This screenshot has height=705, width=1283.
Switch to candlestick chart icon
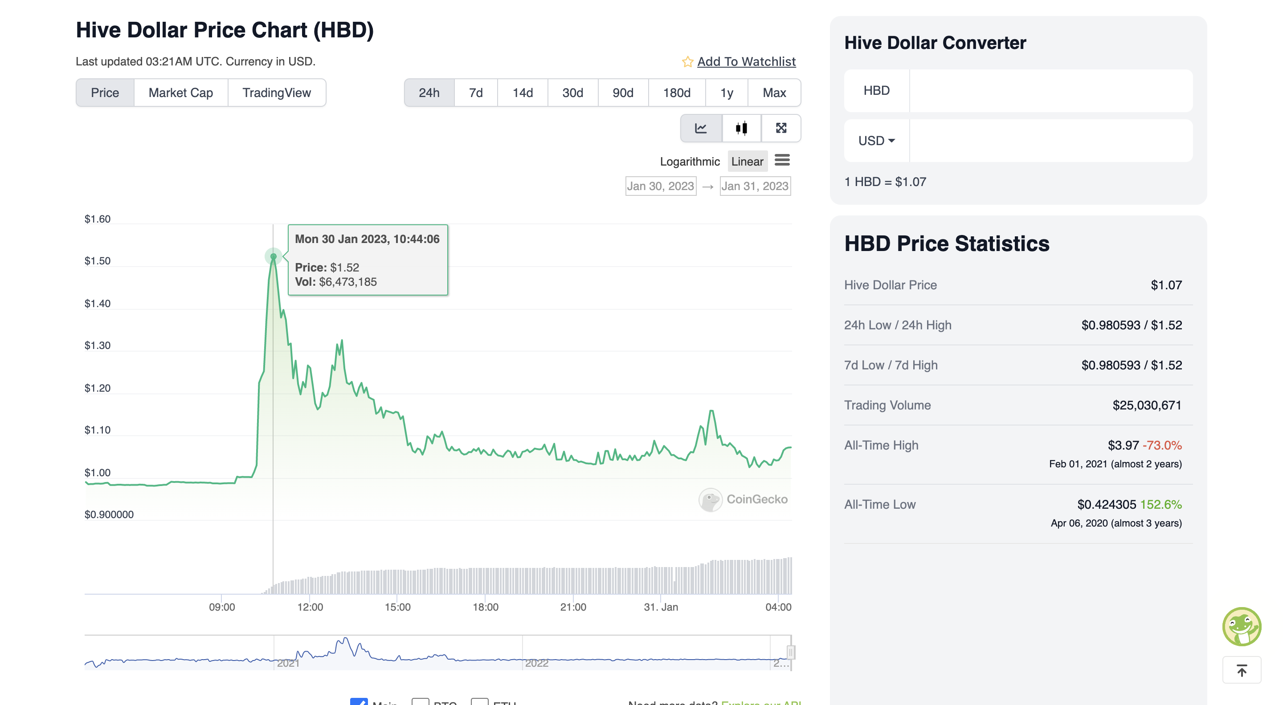[741, 128]
